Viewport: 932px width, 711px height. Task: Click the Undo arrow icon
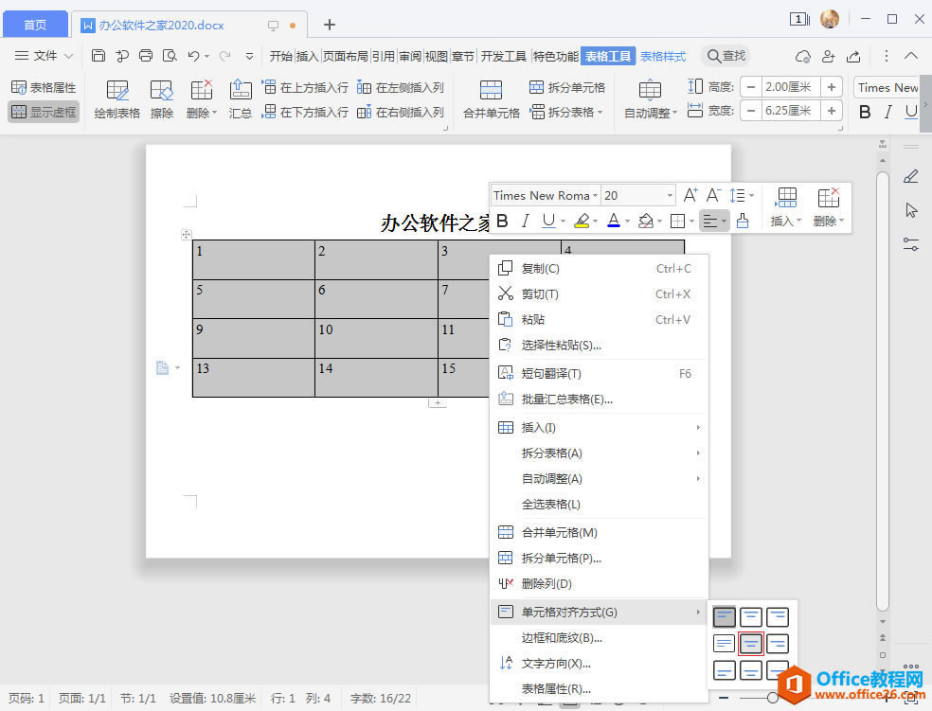tap(193, 56)
